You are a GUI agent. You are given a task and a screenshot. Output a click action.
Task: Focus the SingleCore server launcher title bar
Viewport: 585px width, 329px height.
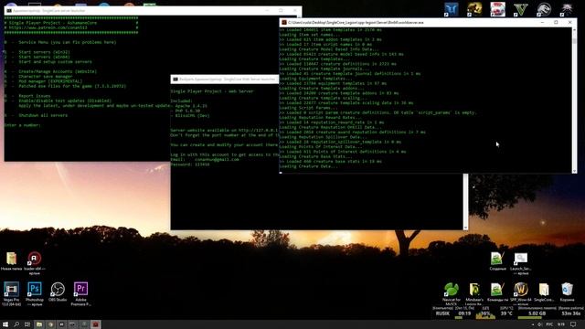(x=153, y=10)
